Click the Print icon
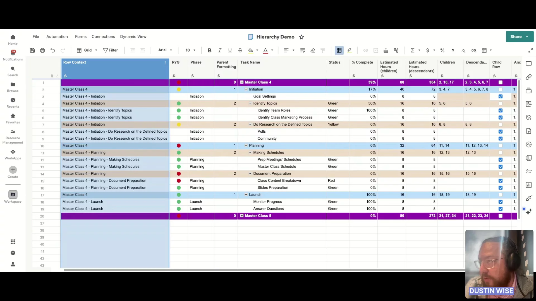 [x=42, y=50]
